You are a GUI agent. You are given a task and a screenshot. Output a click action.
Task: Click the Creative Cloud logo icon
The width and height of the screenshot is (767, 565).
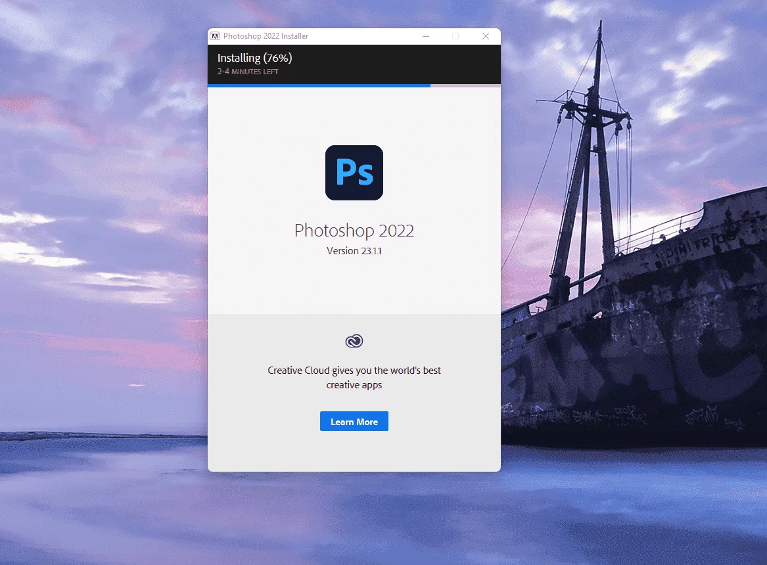click(x=354, y=341)
